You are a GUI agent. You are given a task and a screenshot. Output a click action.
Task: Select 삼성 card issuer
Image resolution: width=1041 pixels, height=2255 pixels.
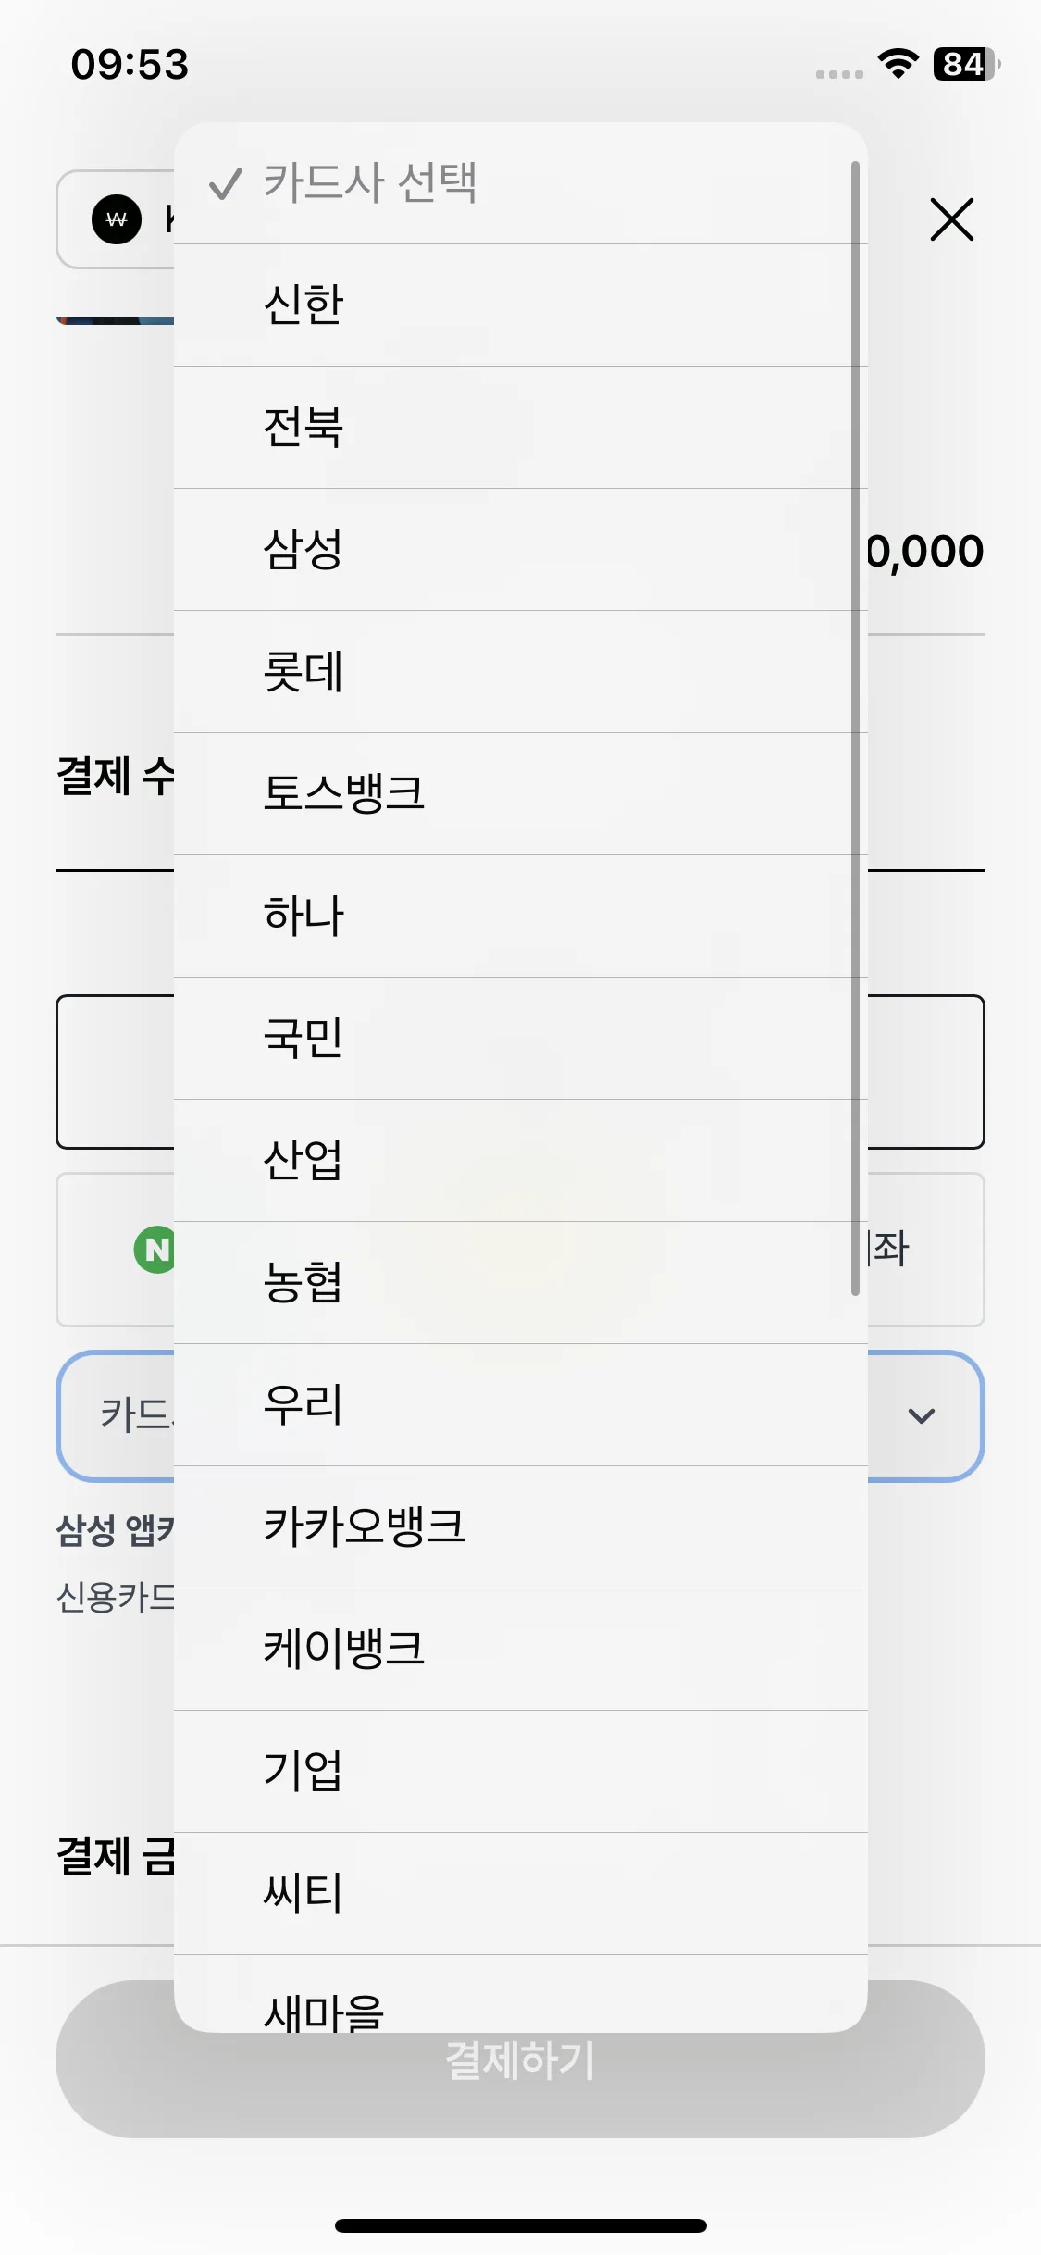(x=520, y=550)
